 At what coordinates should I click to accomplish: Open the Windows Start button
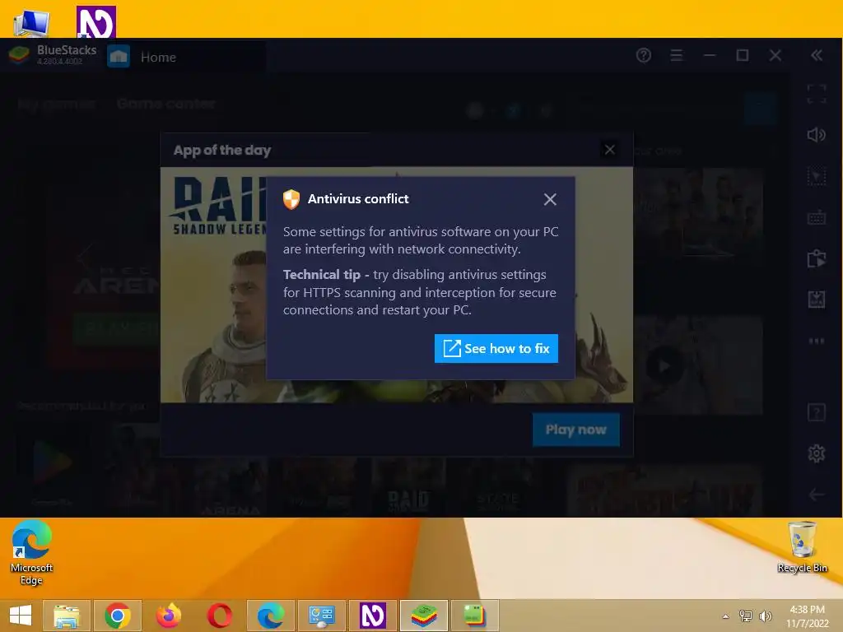coord(21,616)
